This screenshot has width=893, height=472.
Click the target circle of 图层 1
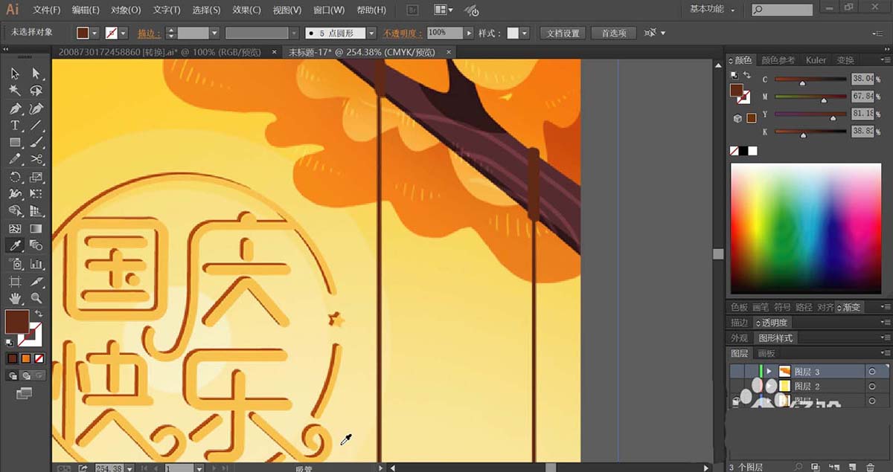tap(871, 401)
